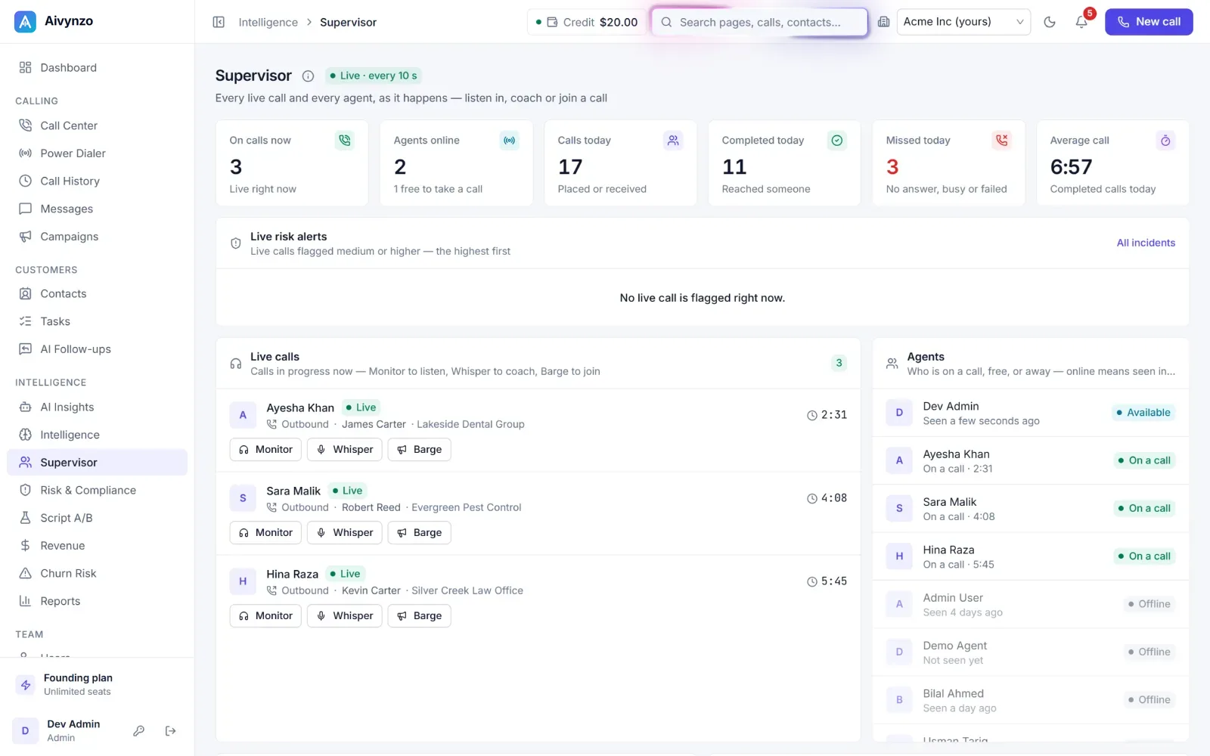View All incidents link
Screen dimensions: 1210x756
(x=1146, y=243)
